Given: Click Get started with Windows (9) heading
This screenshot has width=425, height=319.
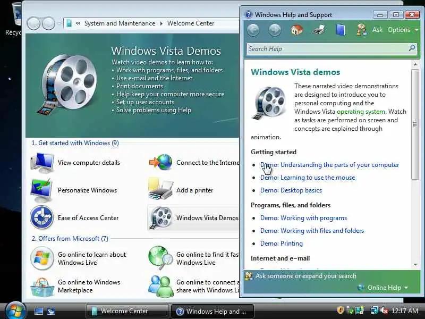Looking at the screenshot, I should pos(75,143).
